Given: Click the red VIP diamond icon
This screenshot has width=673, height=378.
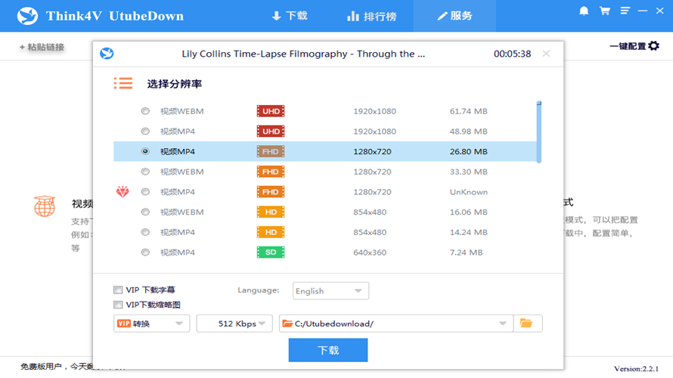Looking at the screenshot, I should pyautogui.click(x=123, y=191).
